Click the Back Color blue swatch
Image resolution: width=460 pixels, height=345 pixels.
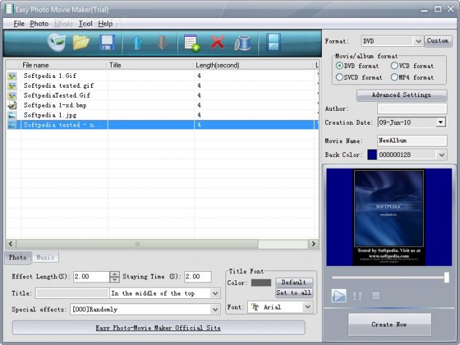tap(372, 155)
